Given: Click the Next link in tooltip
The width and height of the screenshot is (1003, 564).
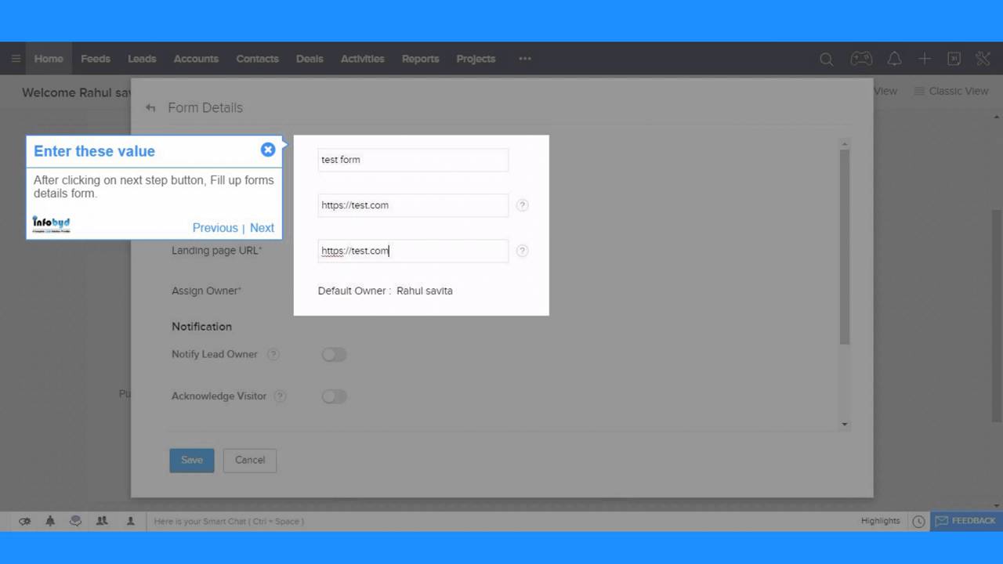Looking at the screenshot, I should (x=262, y=228).
